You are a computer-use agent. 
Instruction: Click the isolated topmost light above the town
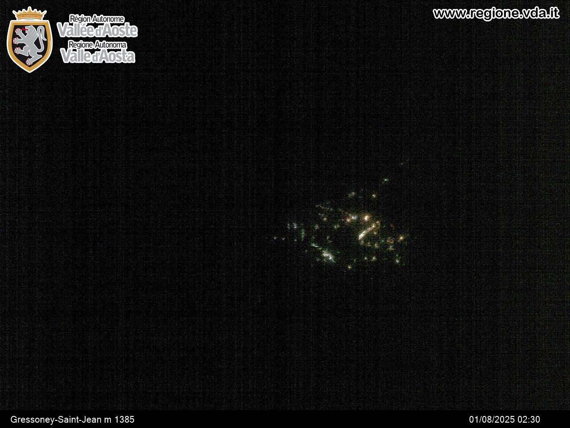pos(386,181)
